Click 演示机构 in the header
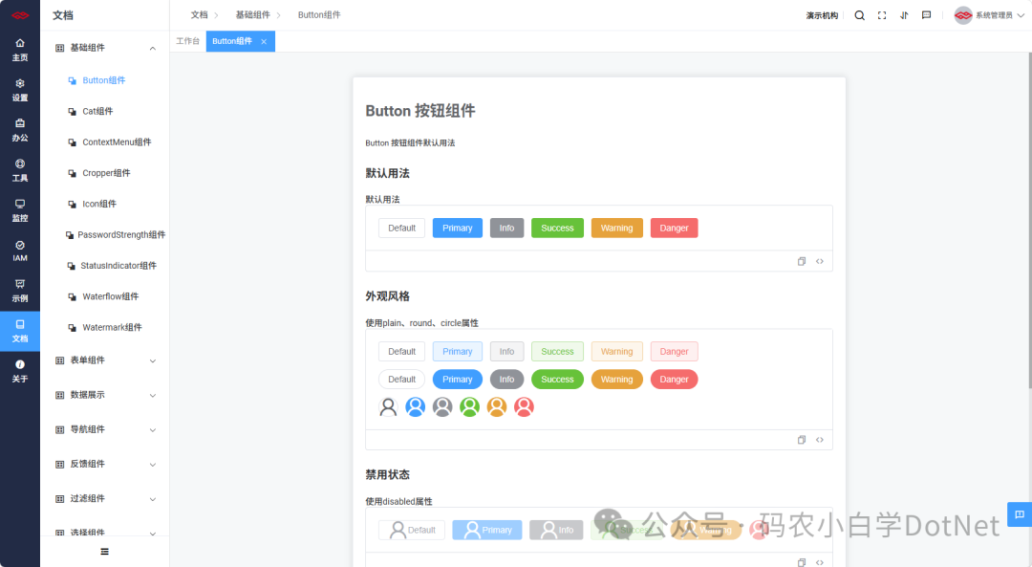Viewport: 1032px width, 567px height. [822, 15]
